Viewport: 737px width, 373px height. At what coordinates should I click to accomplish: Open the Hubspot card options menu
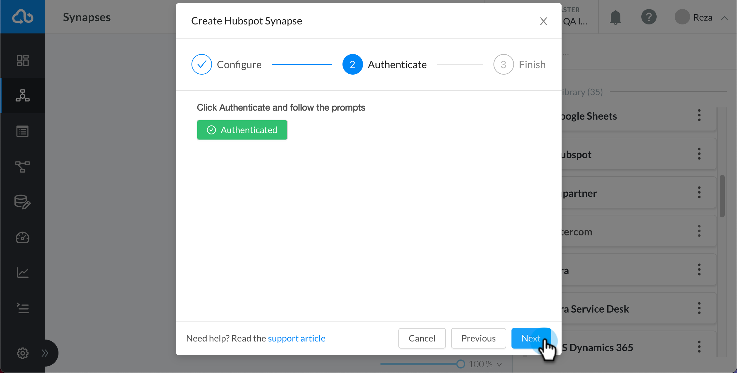[699, 154]
